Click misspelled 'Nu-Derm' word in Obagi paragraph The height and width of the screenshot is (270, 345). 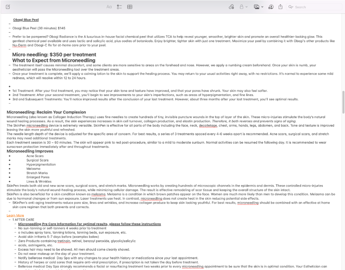click(19, 45)
